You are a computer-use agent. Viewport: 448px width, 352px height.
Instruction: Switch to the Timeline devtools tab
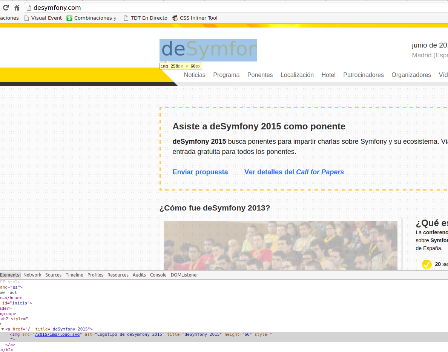coord(74,275)
